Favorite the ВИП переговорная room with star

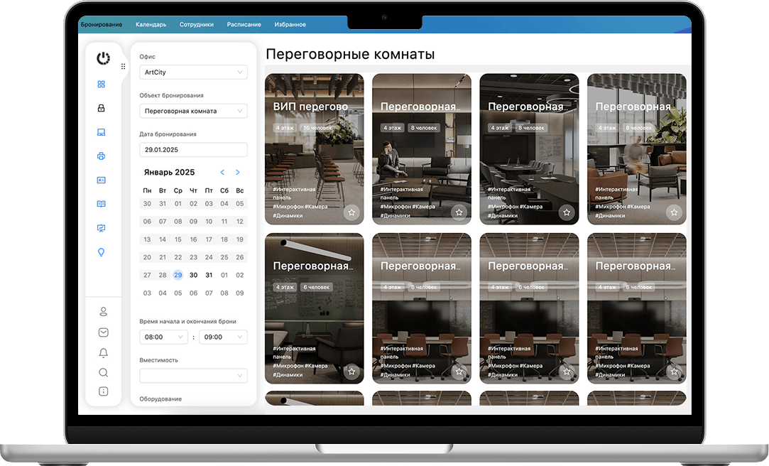[x=351, y=212]
